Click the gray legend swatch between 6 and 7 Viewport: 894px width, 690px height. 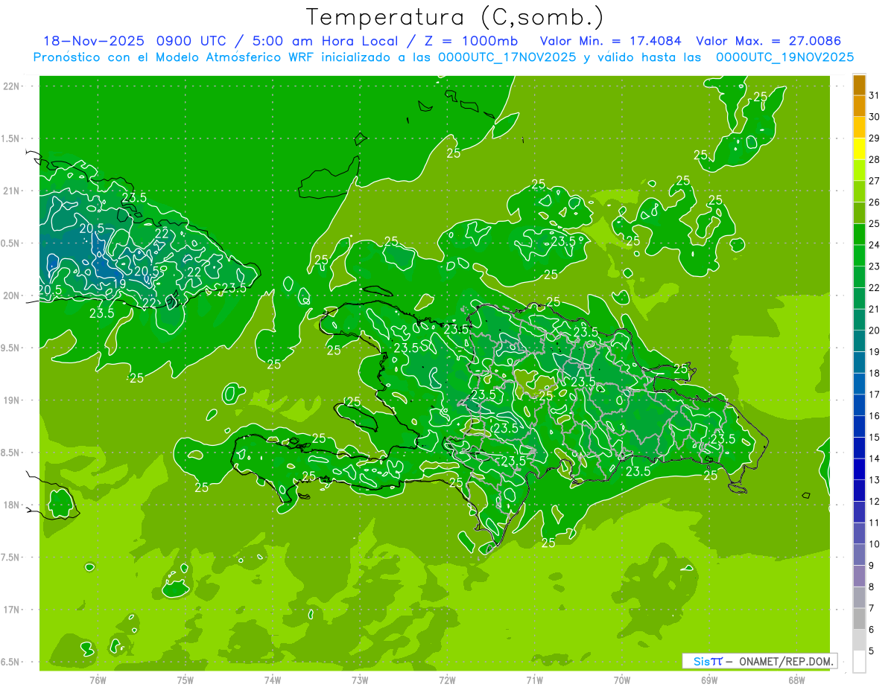click(859, 619)
